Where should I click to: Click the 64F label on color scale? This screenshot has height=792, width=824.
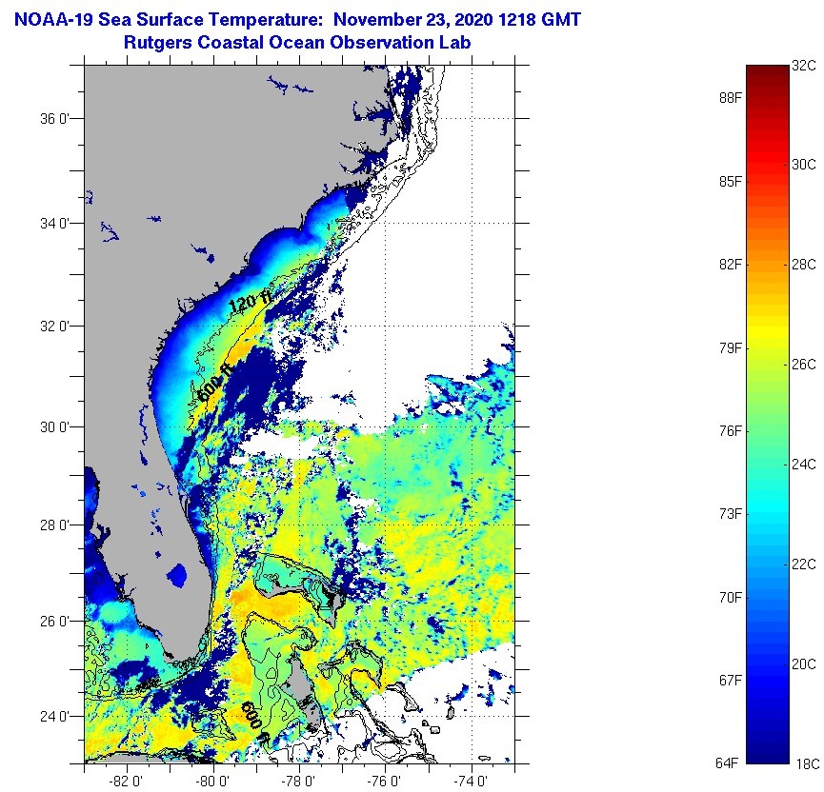pyautogui.click(x=728, y=764)
